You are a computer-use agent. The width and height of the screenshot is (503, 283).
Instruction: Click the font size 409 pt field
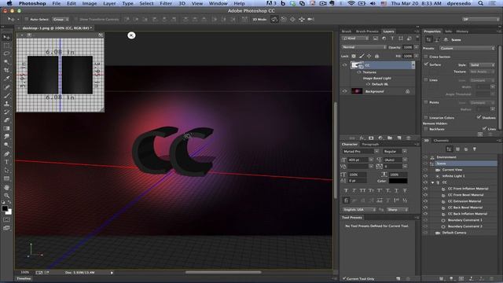358,160
